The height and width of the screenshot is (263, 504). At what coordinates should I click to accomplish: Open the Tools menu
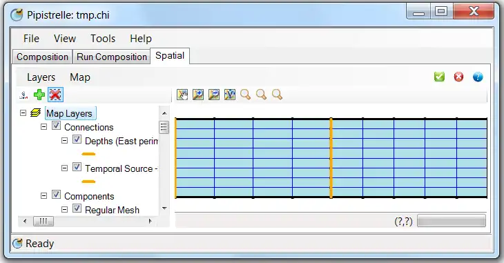tap(103, 39)
